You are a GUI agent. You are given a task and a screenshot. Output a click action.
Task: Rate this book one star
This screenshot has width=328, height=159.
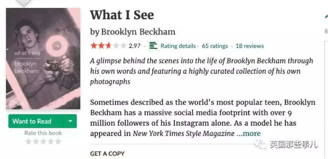point(28,142)
